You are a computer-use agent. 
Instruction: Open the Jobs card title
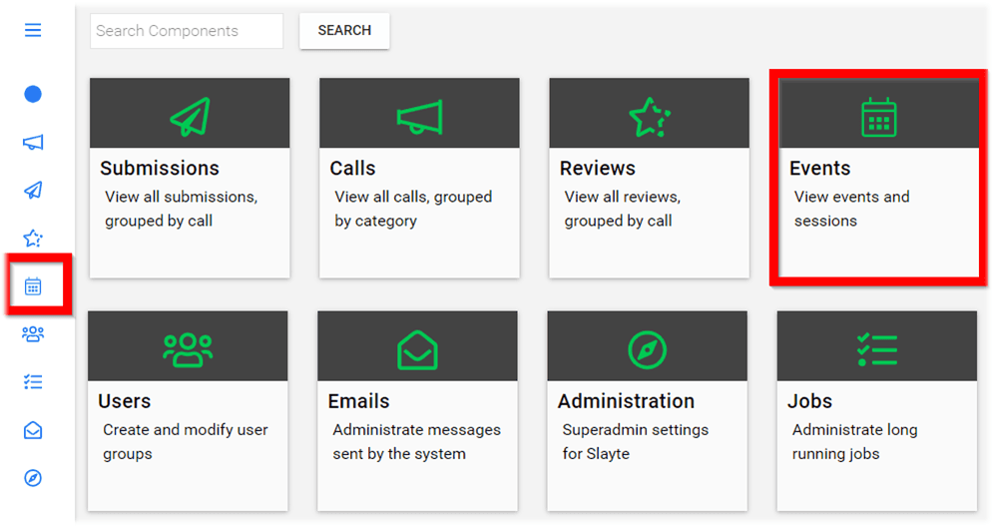(x=809, y=401)
